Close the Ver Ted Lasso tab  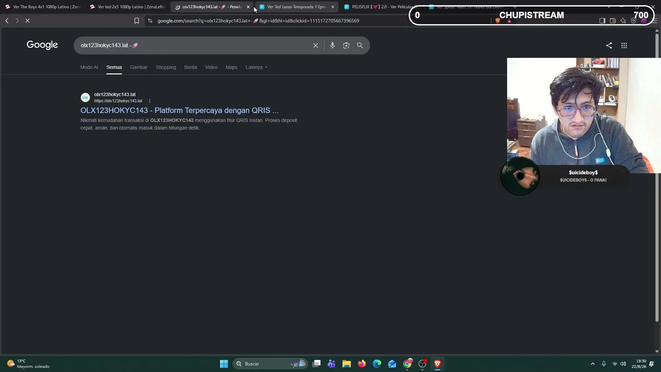[333, 7]
